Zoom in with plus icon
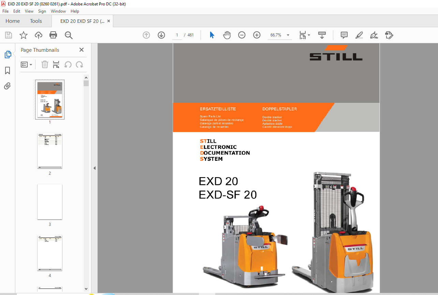438x295 pixels. tap(257, 35)
